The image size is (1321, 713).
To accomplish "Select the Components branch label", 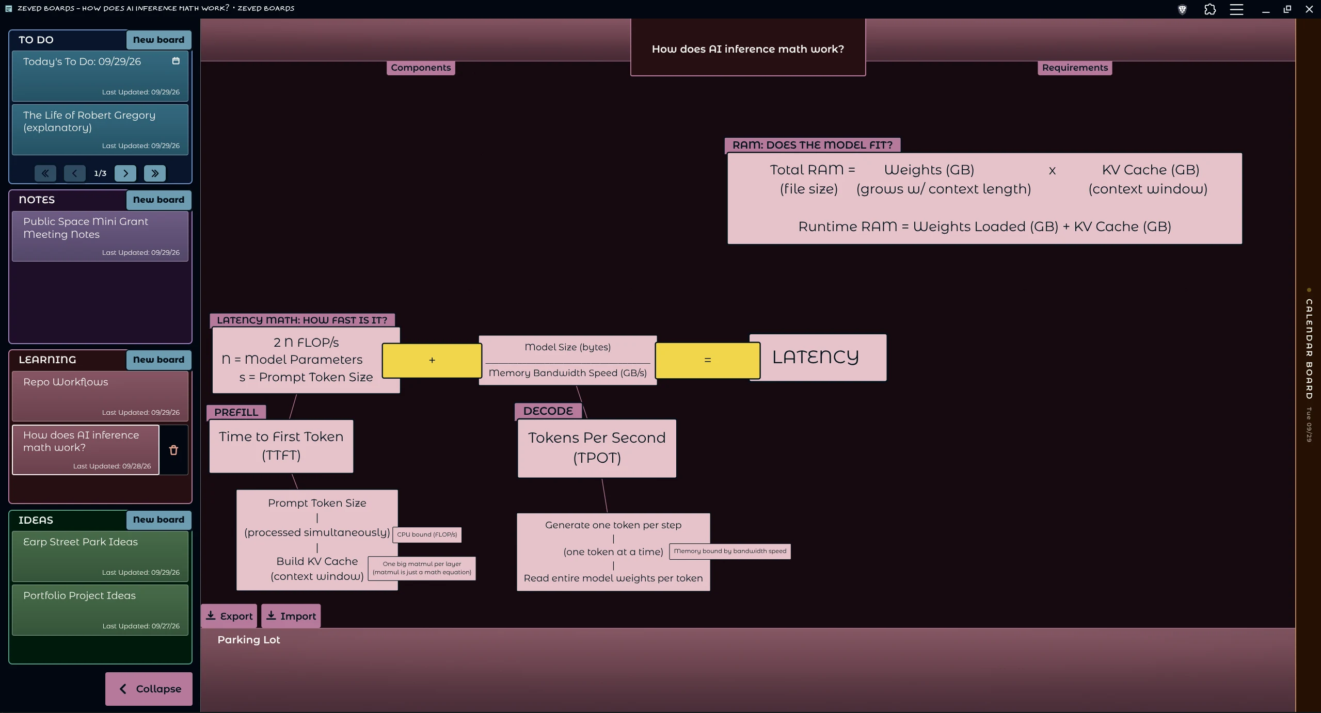I will (421, 68).
